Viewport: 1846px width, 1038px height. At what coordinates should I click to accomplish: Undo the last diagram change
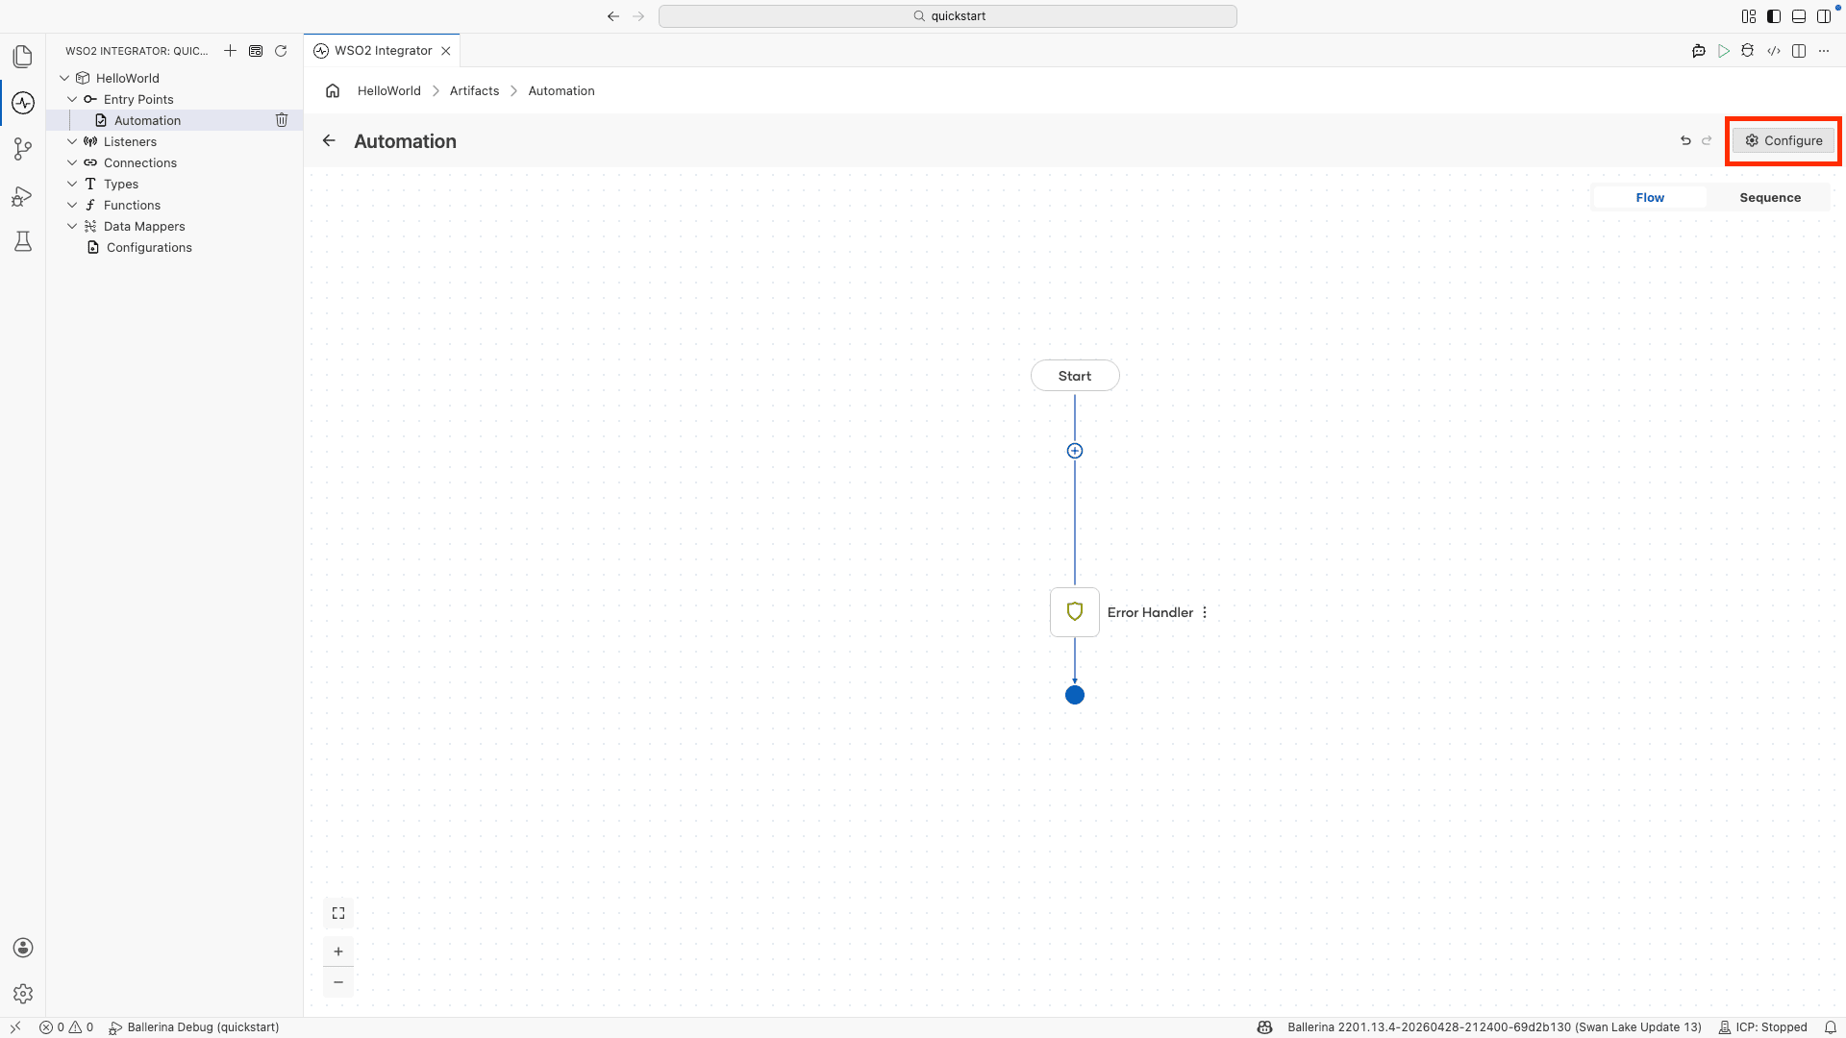click(x=1685, y=140)
